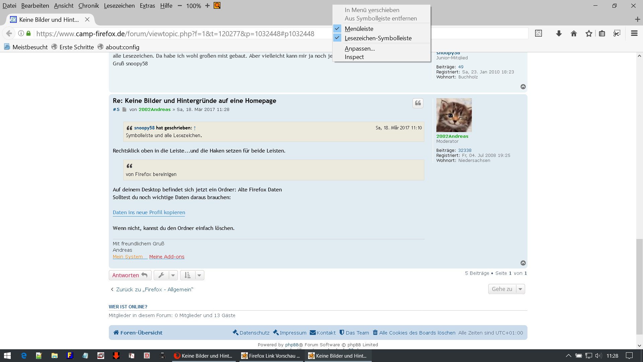Image resolution: width=643 pixels, height=362 pixels.
Task: Open the Firefox home page icon
Action: (574, 34)
